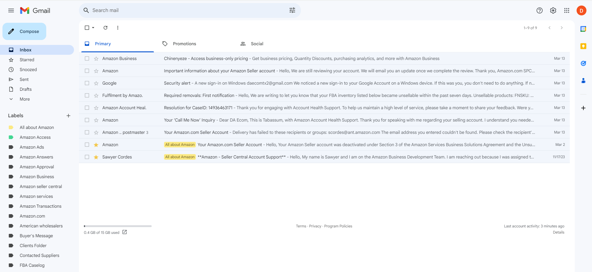
Task: Open the Amazon seller central label
Action: tap(37, 186)
